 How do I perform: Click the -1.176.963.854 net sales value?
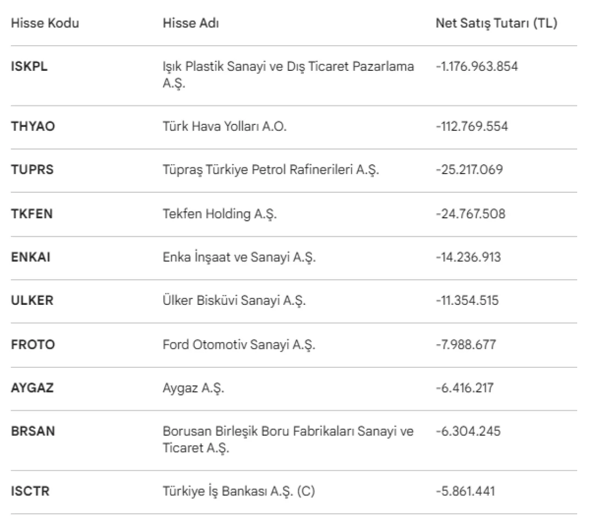(476, 66)
